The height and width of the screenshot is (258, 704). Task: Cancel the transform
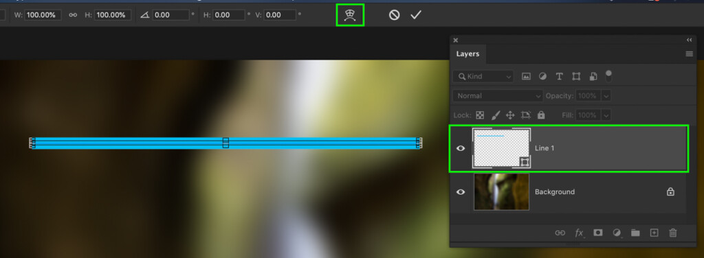point(394,15)
